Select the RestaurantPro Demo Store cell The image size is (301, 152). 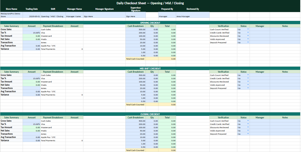click(x=12, y=15)
